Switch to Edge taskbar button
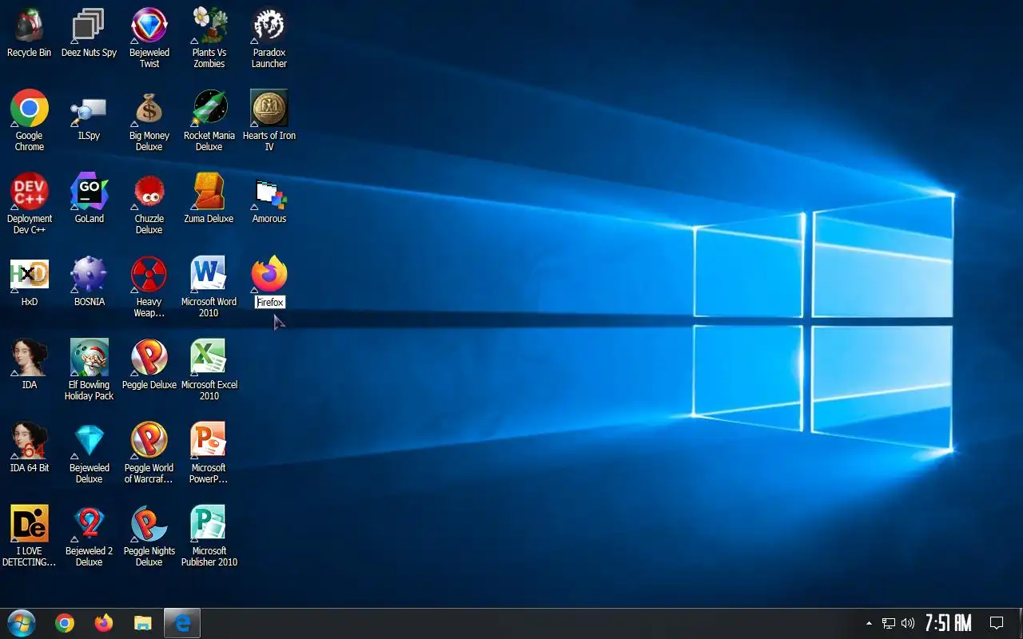 pyautogui.click(x=182, y=623)
